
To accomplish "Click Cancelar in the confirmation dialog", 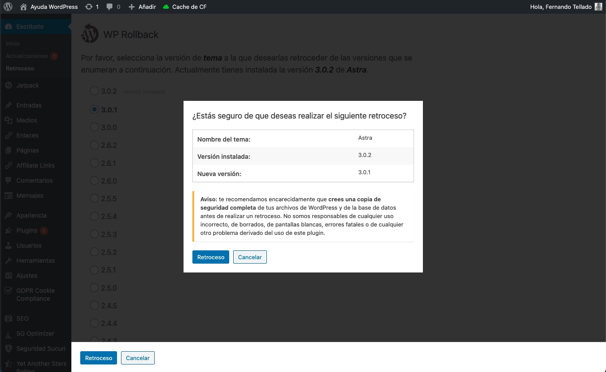I will tap(250, 257).
